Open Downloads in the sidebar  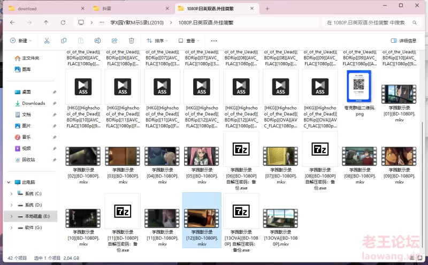(x=30, y=103)
